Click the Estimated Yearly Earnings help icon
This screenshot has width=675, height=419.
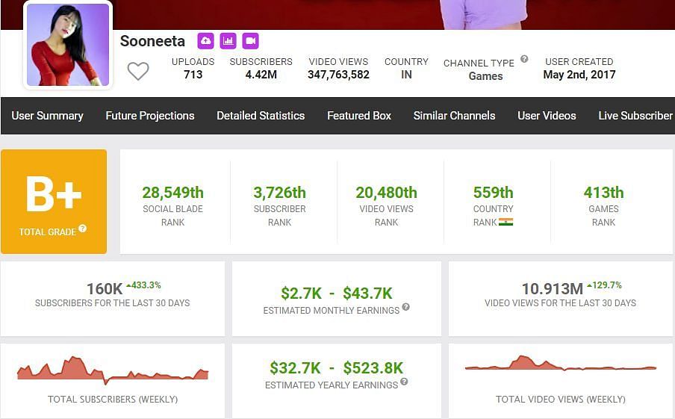pos(404,382)
